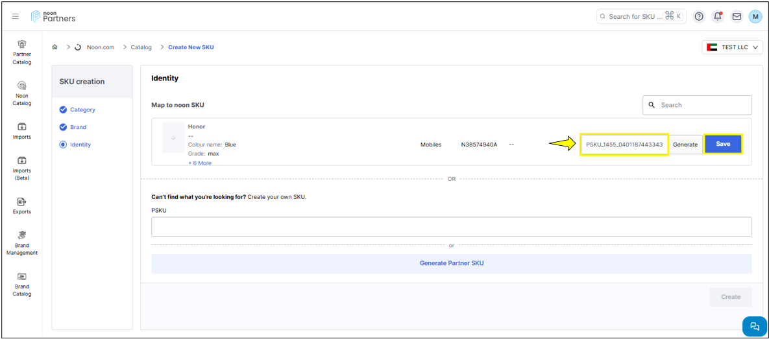
Task: Click the help question mark icon
Action: click(x=699, y=17)
